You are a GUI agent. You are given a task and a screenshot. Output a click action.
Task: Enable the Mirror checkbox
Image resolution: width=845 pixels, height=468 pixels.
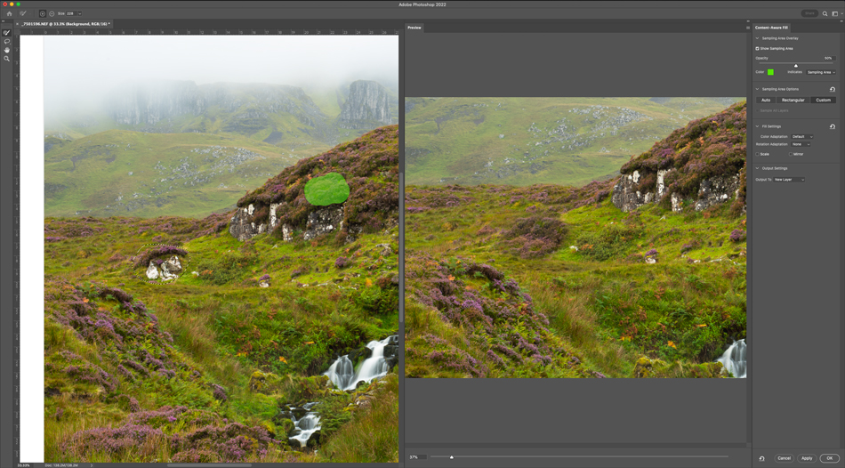790,154
